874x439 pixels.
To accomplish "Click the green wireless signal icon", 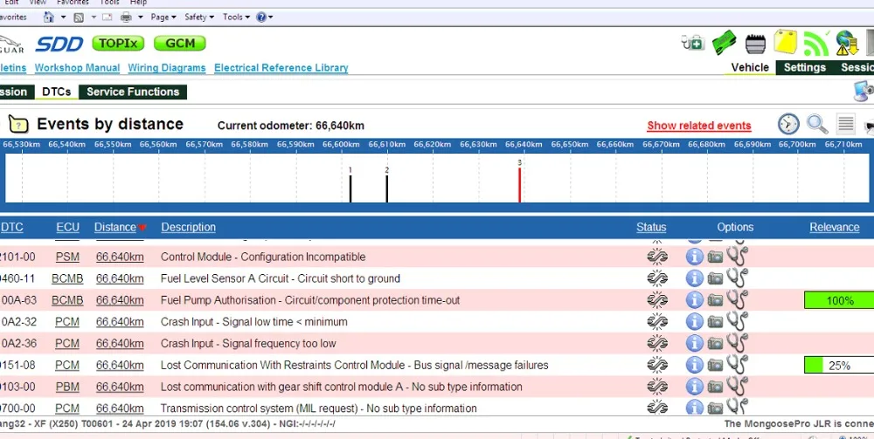I will pos(816,43).
